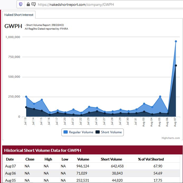Screen dimensions: 183x183
Task: Click the Jul 13 Regular Volume data point
Action: click(26, 97)
